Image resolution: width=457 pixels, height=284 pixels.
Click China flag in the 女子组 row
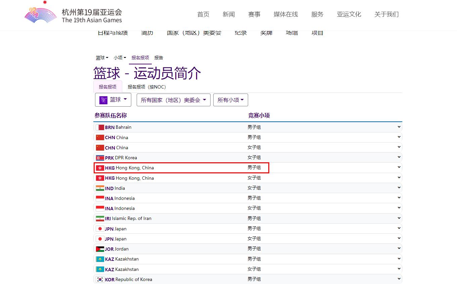(x=100, y=148)
